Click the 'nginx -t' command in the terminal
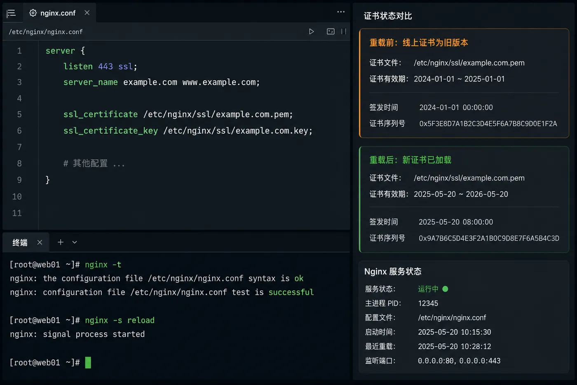This screenshot has height=385, width=577. coord(103,265)
